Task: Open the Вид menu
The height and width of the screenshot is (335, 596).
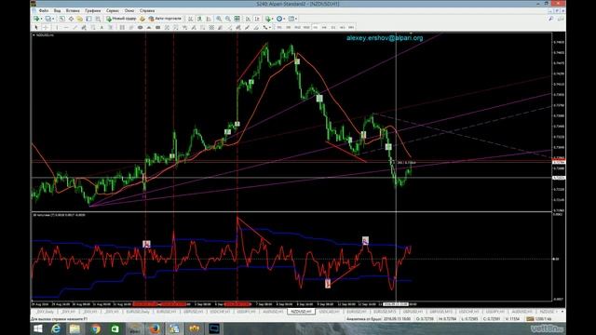Action: pos(58,10)
